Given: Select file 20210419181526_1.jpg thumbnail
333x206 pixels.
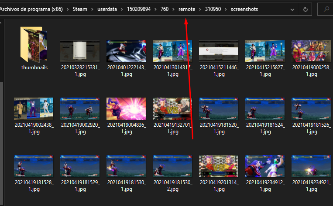Looking at the screenshot, I should coord(311,108).
